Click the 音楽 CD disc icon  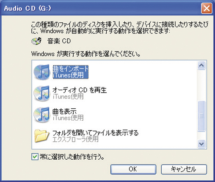click(x=37, y=41)
